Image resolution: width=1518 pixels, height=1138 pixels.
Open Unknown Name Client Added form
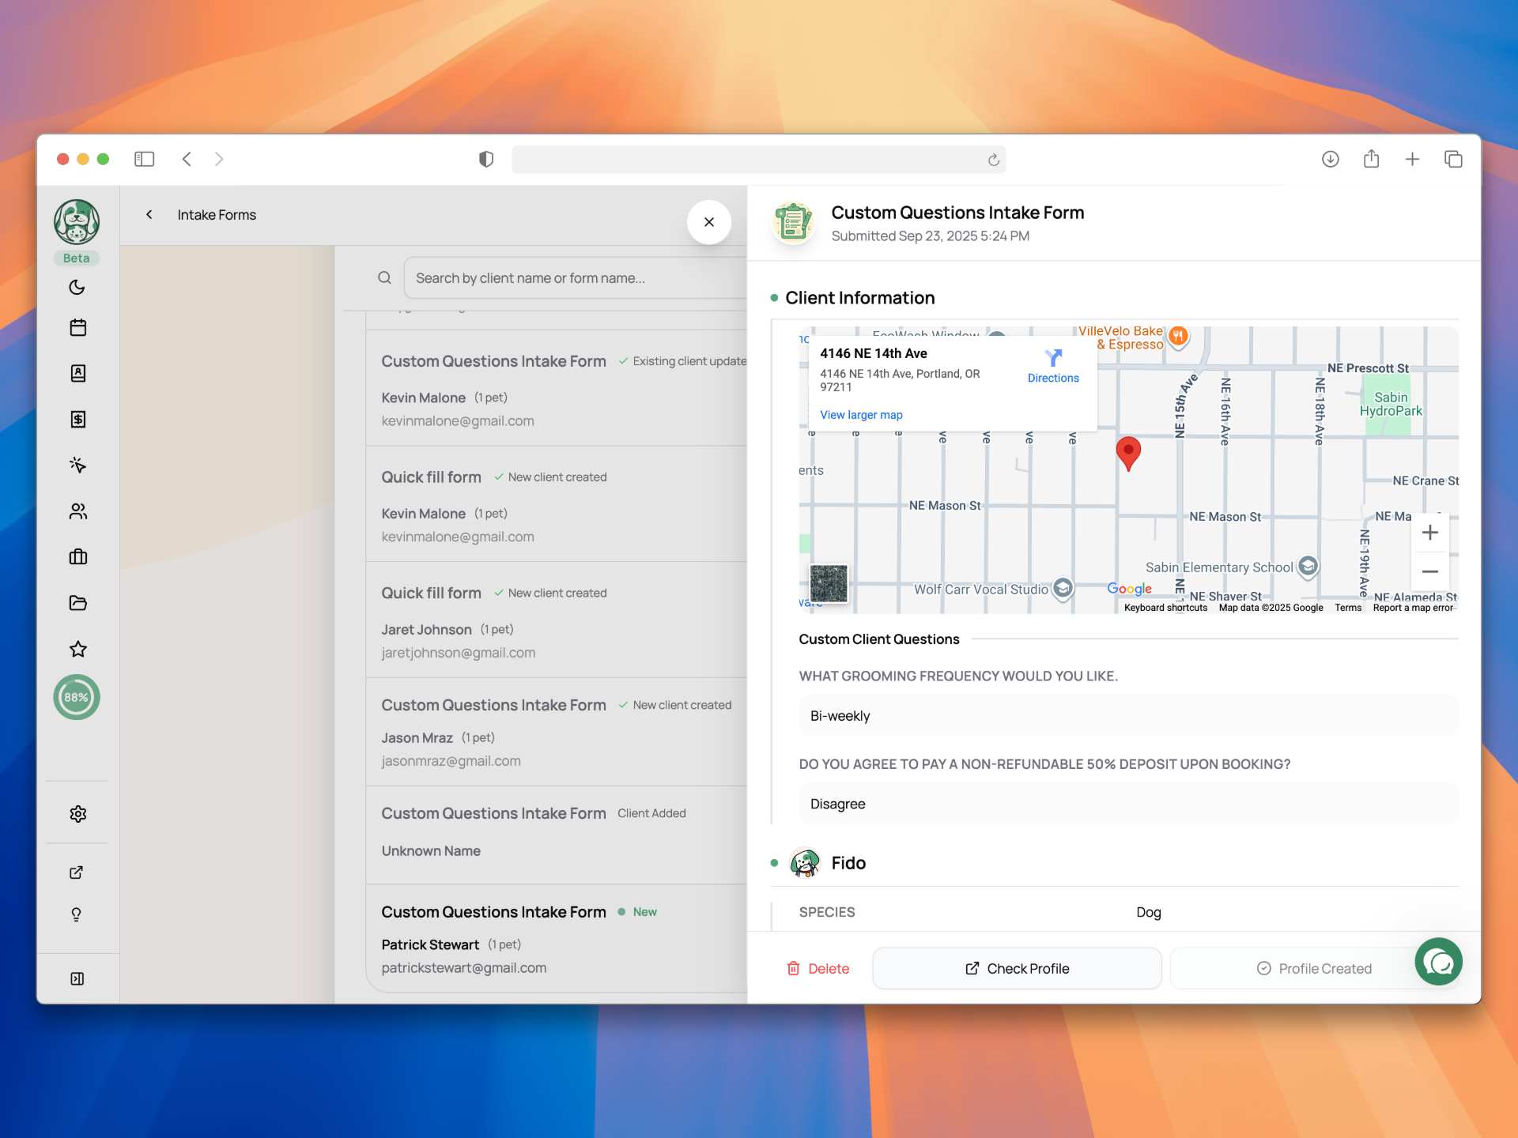point(557,835)
